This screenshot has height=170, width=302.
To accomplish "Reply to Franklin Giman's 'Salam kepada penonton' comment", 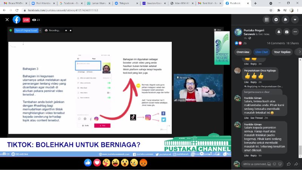I will 253,155.
